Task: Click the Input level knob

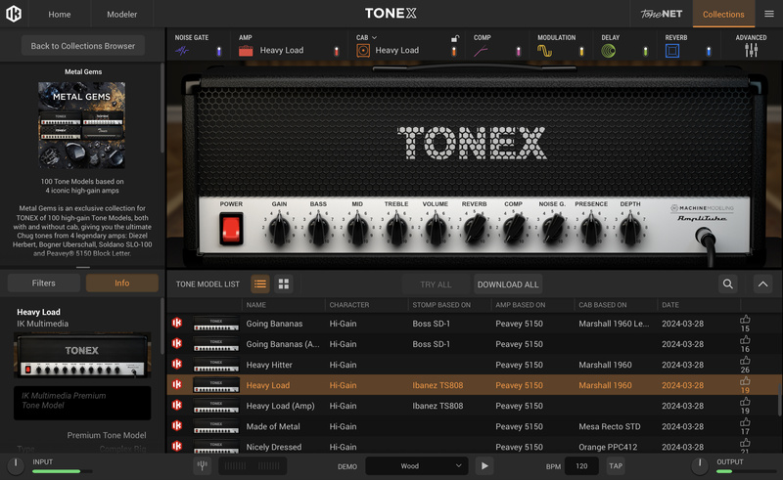Action: pos(16,465)
